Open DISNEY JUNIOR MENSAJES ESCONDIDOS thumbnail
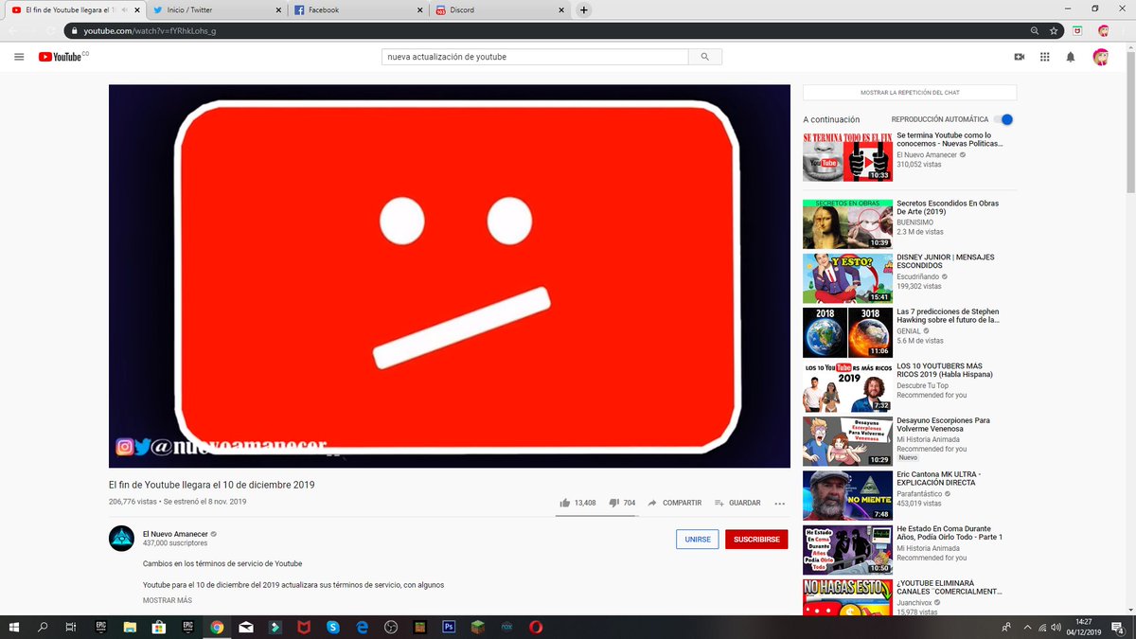The image size is (1136, 639). [847, 277]
